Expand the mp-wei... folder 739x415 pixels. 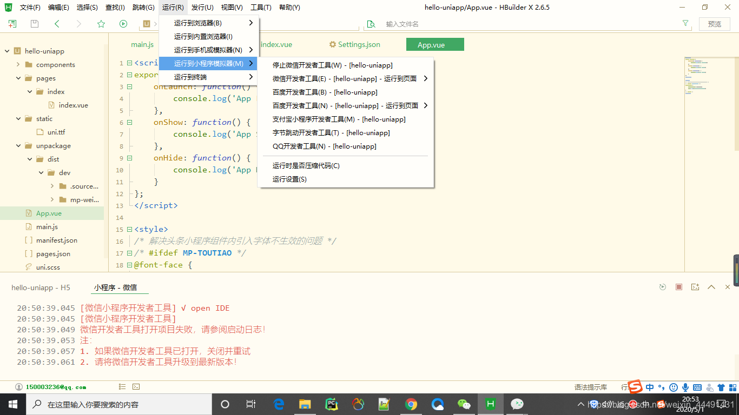[52, 200]
